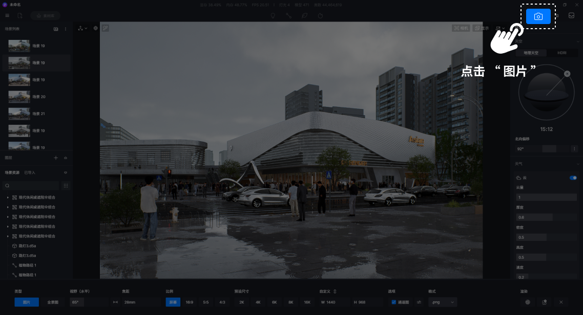Click the globe icon above the viewport
This screenshot has width=583, height=315.
pyautogui.click(x=95, y=28)
